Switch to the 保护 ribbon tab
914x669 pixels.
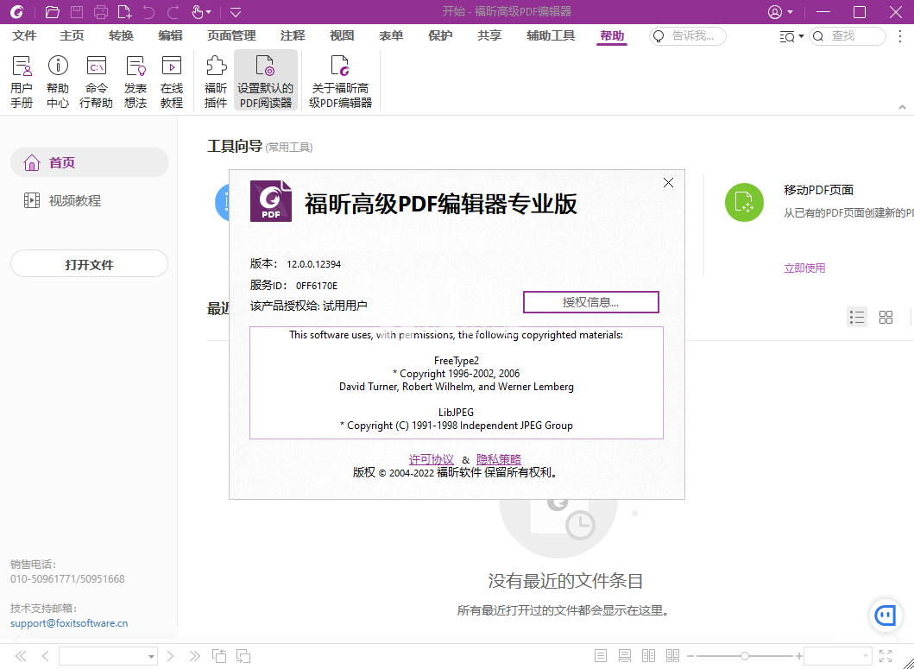(x=440, y=36)
